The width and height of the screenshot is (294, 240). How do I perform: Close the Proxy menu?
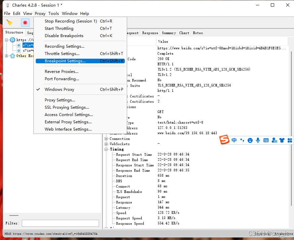point(40,14)
